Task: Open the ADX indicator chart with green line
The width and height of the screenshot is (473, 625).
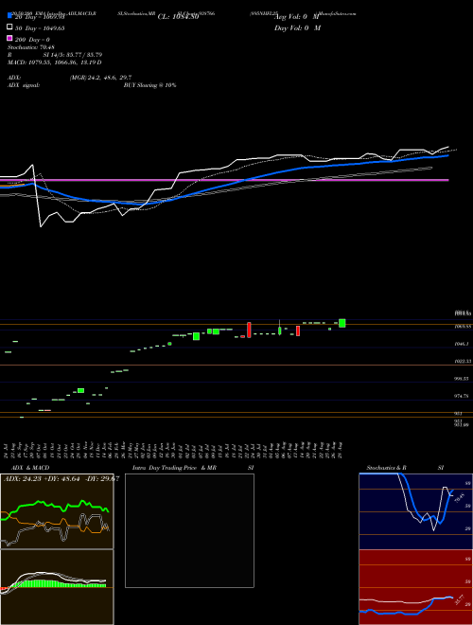Action: [x=57, y=511]
